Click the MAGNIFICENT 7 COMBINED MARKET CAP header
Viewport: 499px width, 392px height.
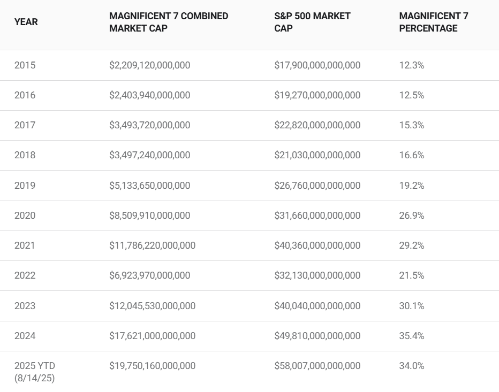pos(169,22)
